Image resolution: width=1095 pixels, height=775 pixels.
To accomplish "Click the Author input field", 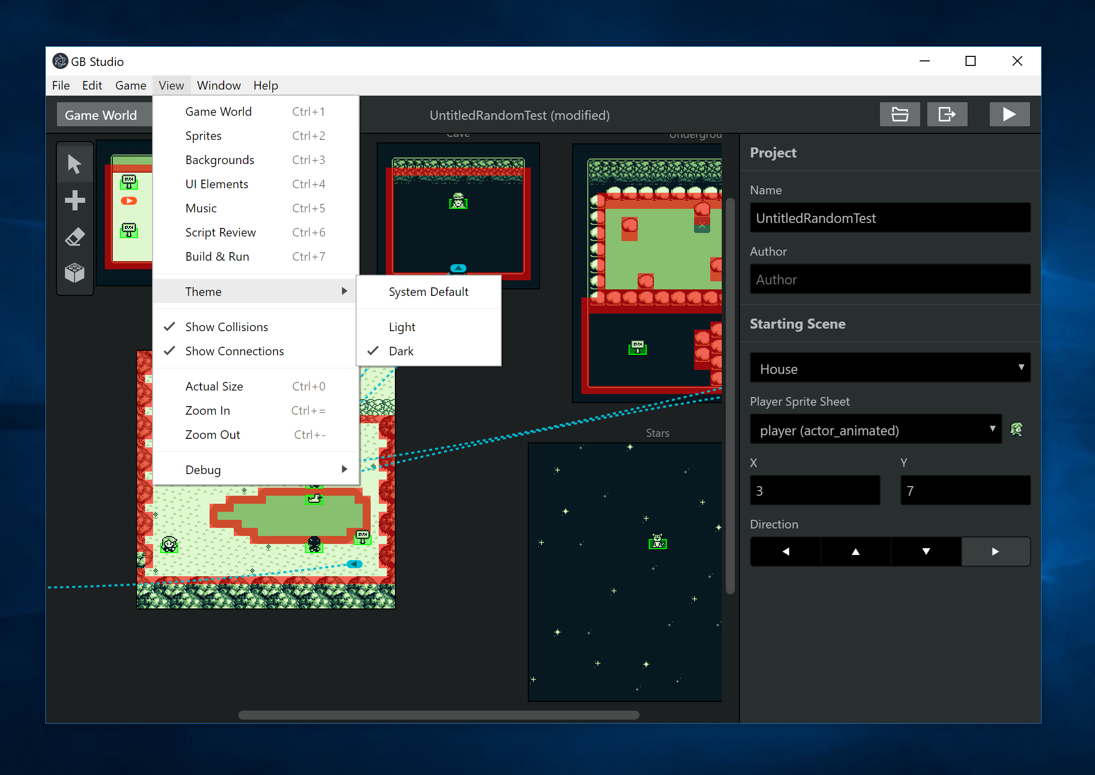I will click(x=890, y=279).
